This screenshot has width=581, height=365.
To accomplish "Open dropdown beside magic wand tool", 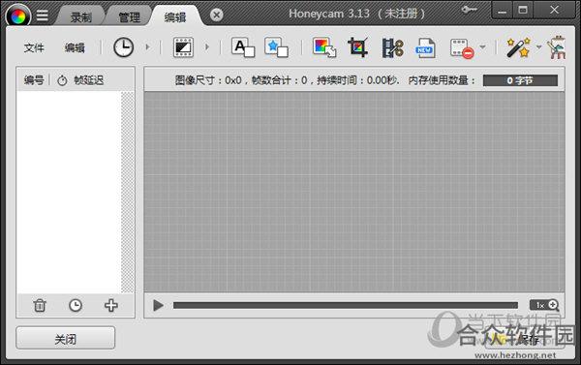I will (538, 47).
